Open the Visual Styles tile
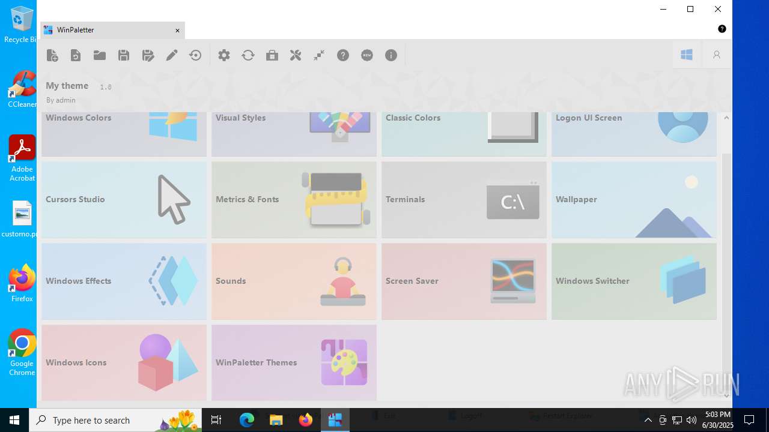The image size is (769, 432). (x=294, y=134)
